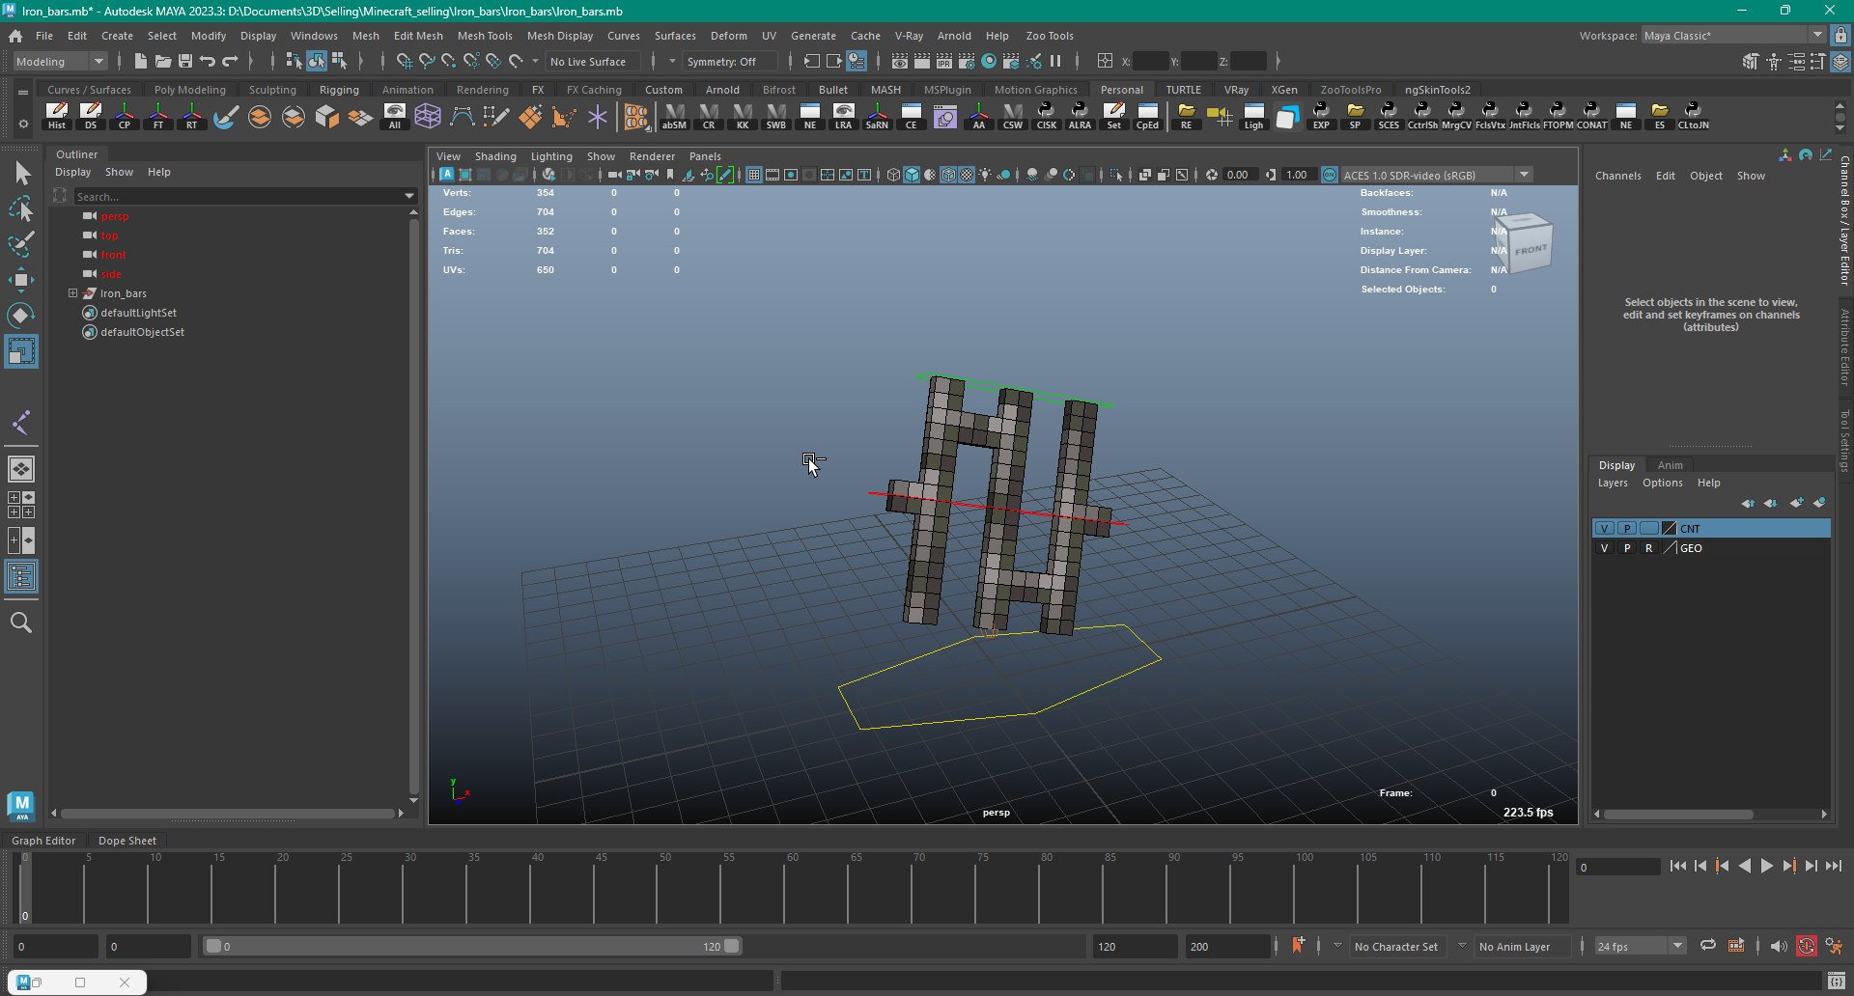Set a bookmark with the time slider bookmark icon

[x=1298, y=946]
